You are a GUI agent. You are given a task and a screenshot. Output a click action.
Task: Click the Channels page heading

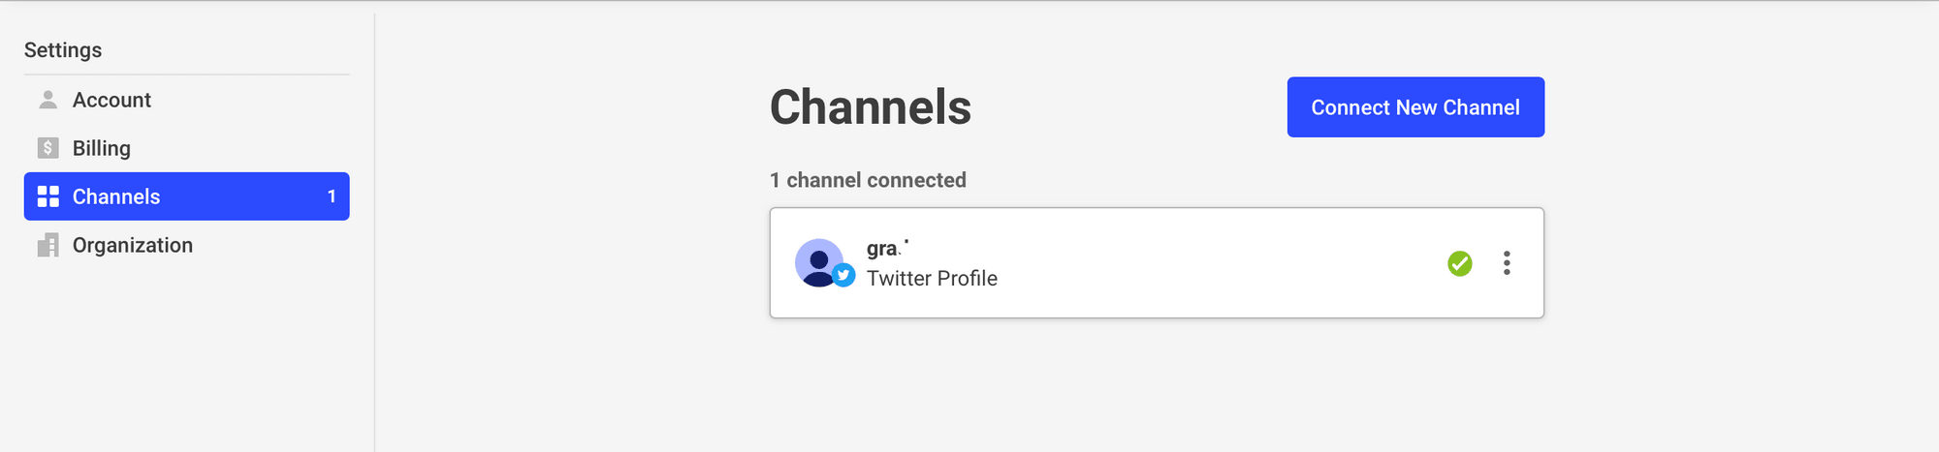coord(871,106)
